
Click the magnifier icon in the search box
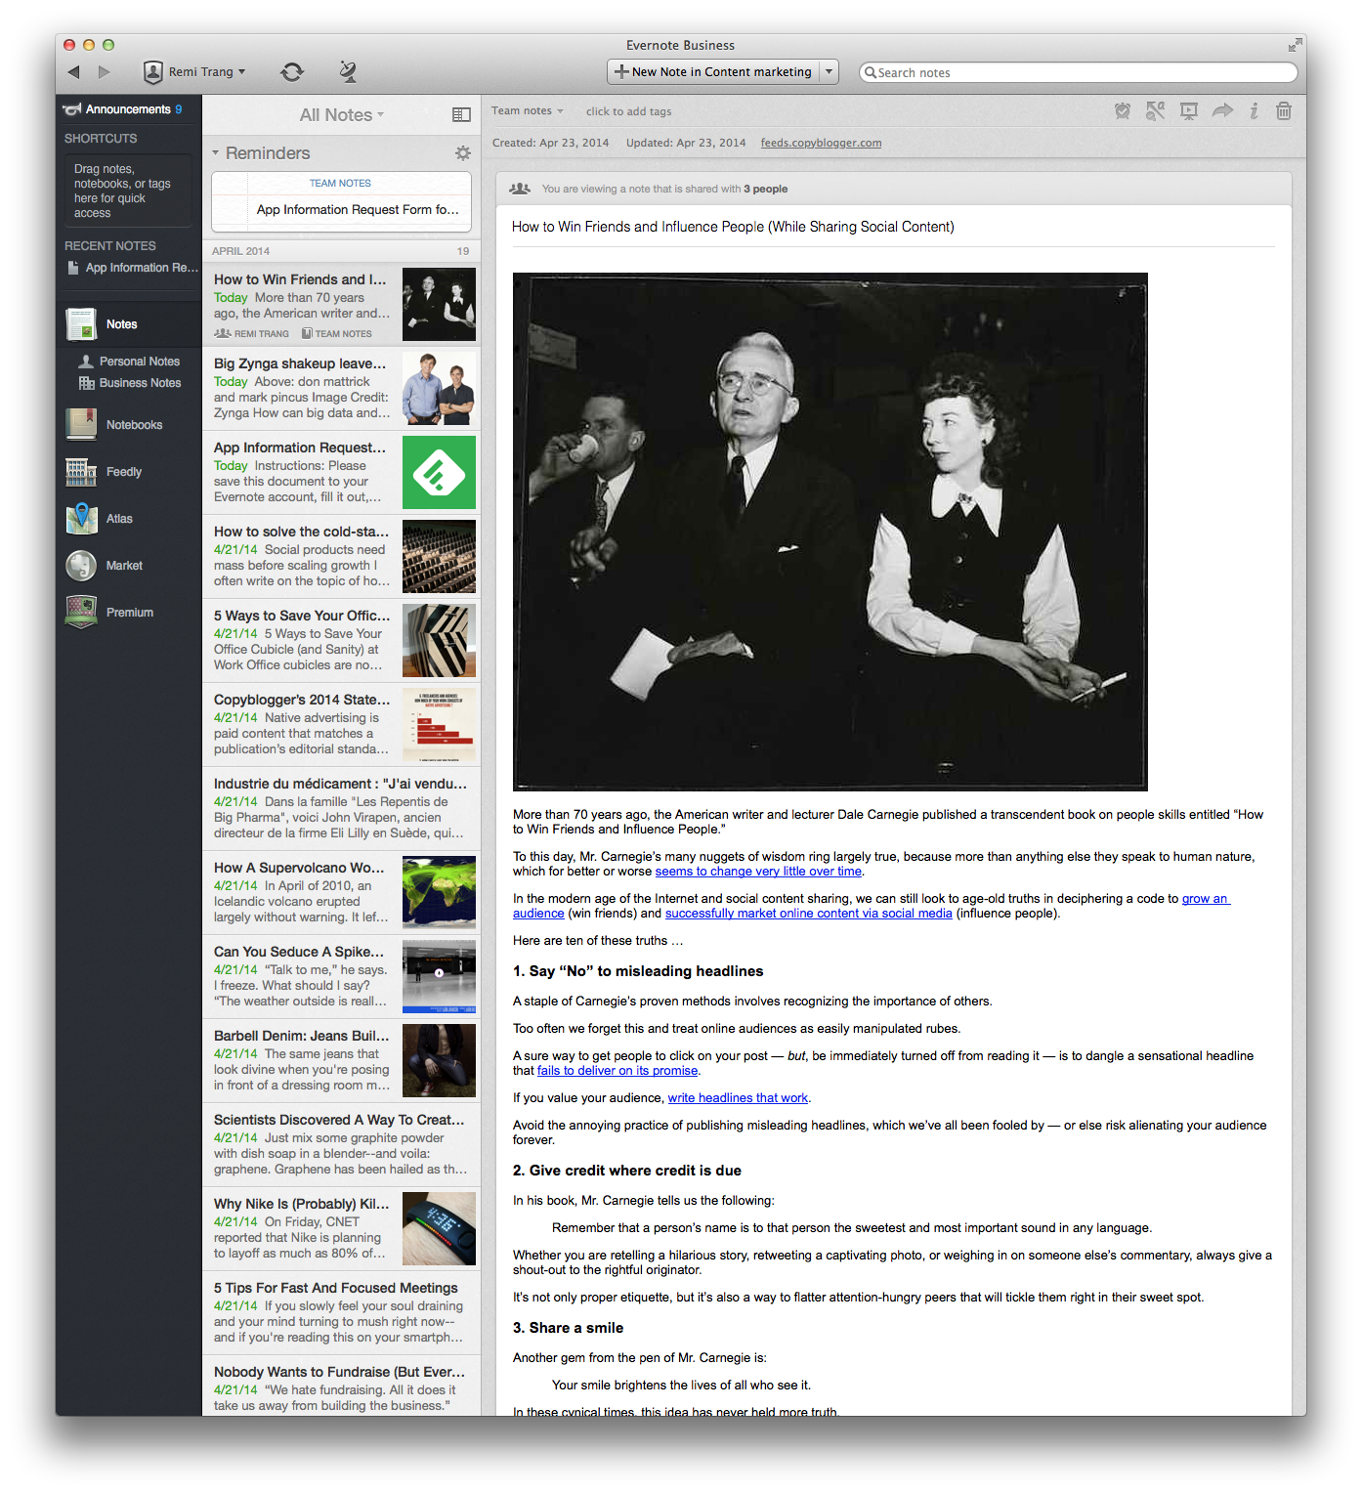870,72
